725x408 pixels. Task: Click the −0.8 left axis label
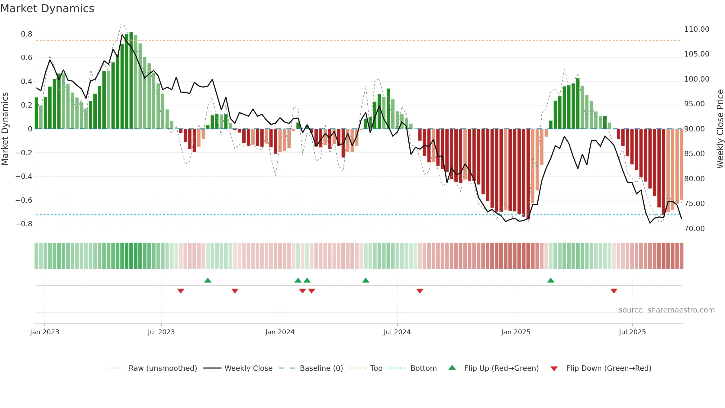24,224
